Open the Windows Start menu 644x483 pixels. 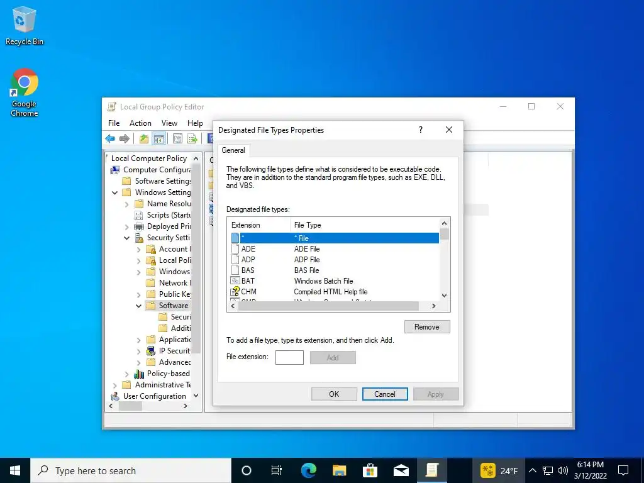click(x=15, y=470)
